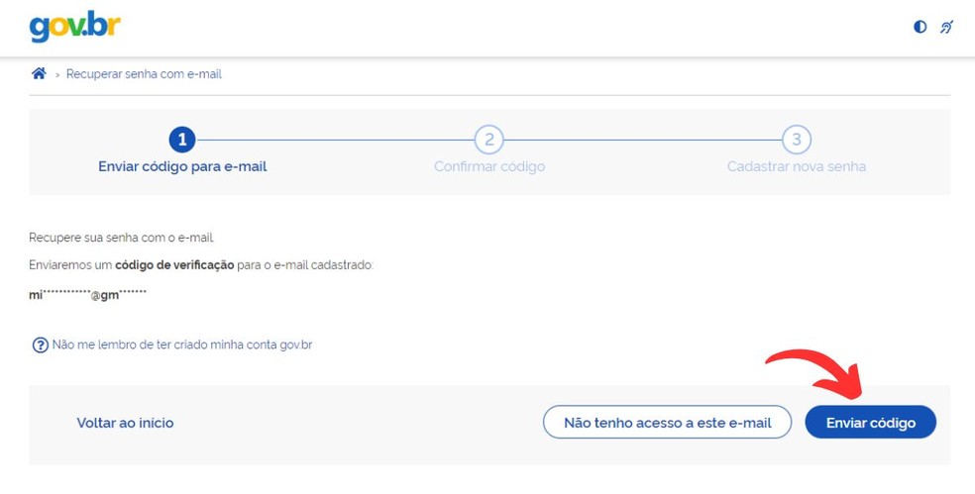
Task: Select step 3 circle in progress indicator
Action: coord(797,140)
